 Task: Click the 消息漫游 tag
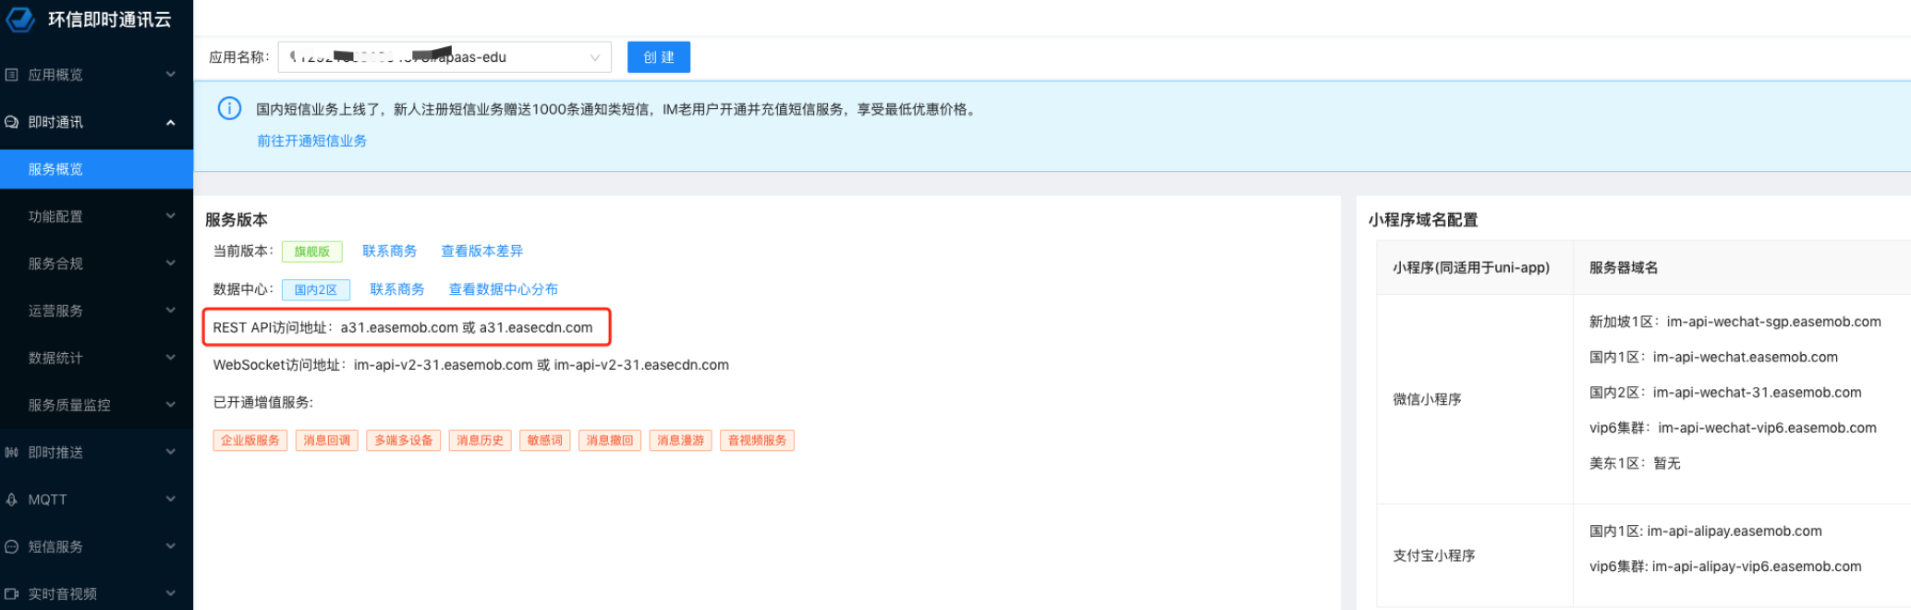(x=681, y=441)
